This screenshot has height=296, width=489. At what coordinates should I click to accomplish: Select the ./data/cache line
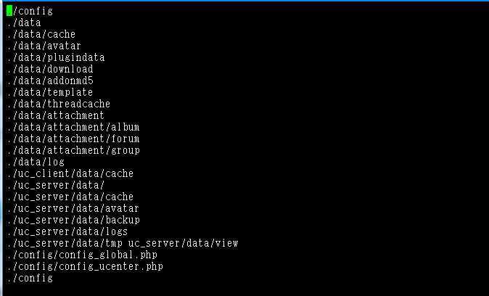(41, 34)
